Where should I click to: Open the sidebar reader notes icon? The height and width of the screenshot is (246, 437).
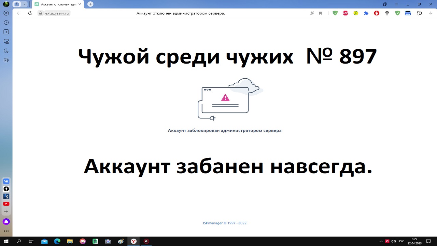(6, 60)
